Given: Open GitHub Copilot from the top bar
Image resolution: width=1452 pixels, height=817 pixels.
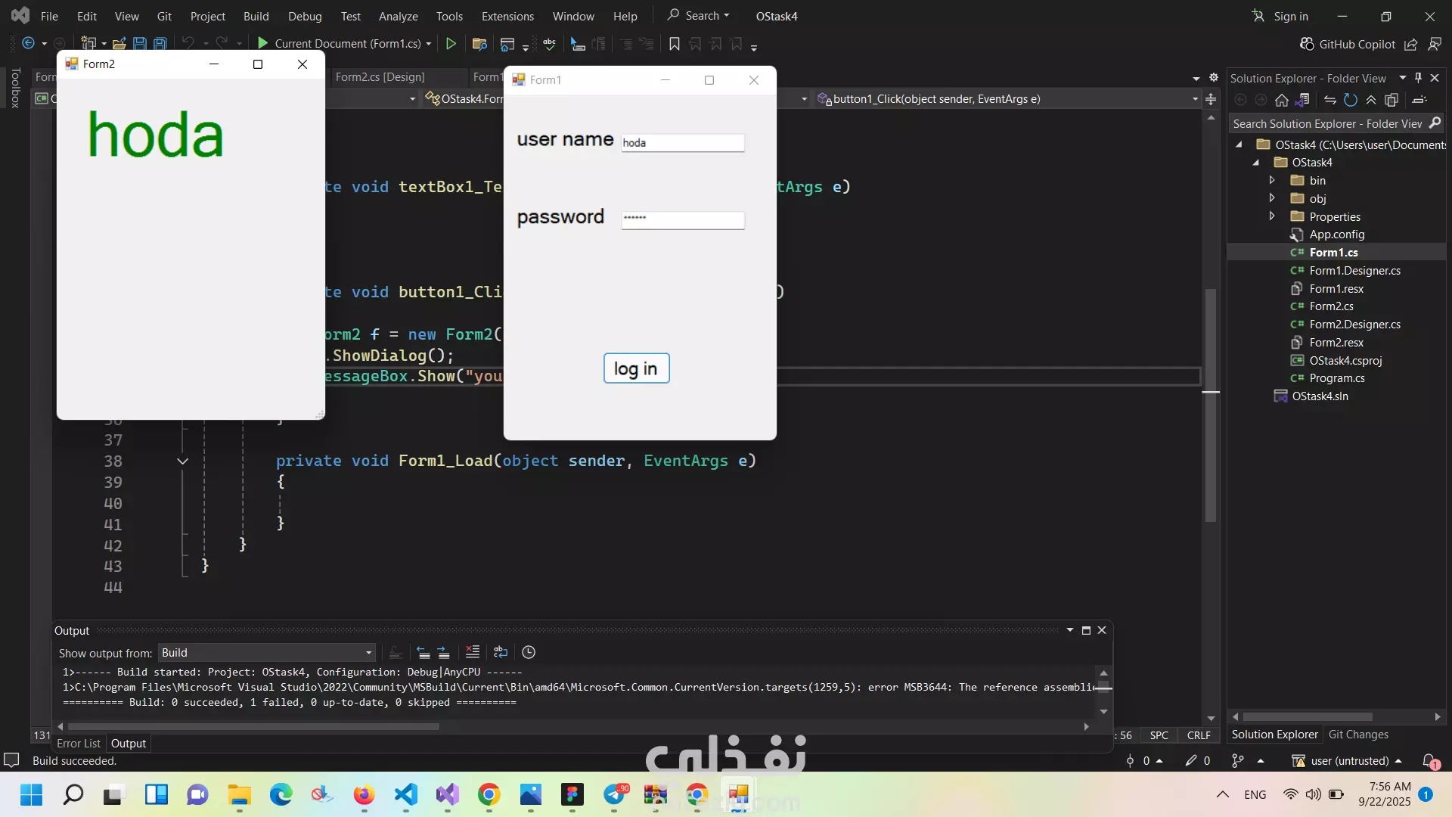Looking at the screenshot, I should pyautogui.click(x=1348, y=44).
